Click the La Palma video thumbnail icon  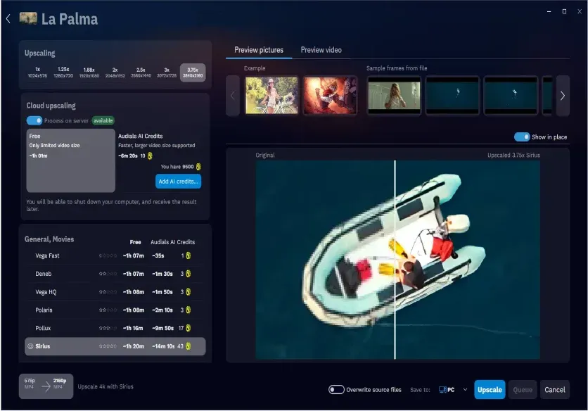[28, 18]
